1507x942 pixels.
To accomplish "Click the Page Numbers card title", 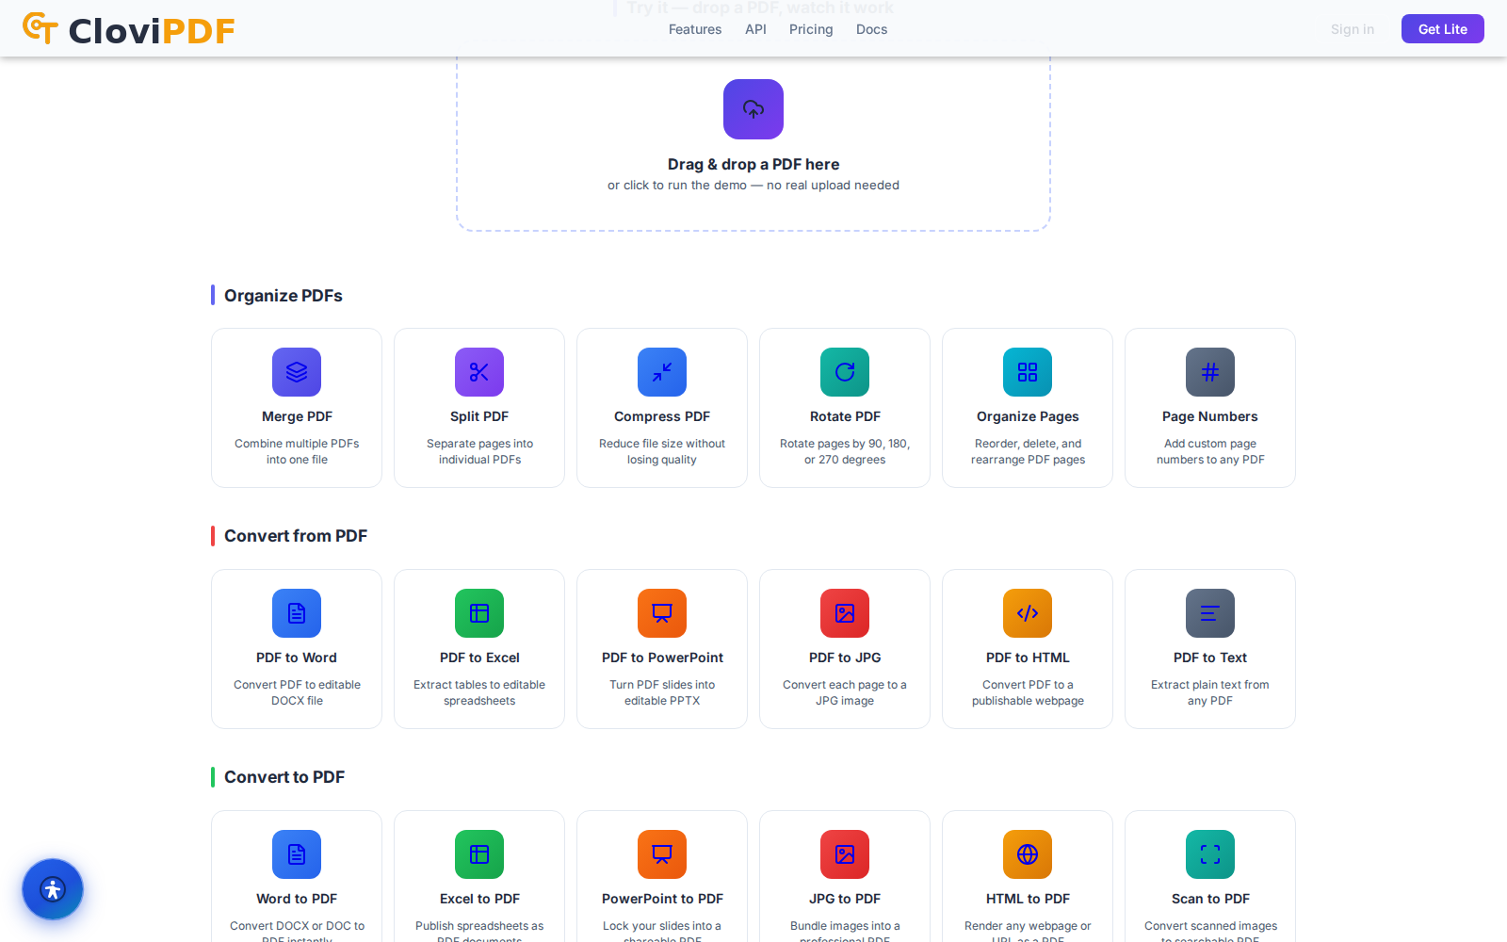I will pos(1210,416).
